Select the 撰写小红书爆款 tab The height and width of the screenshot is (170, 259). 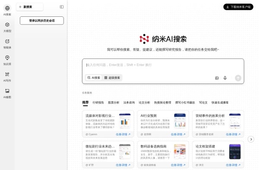pyautogui.click(x=185, y=102)
